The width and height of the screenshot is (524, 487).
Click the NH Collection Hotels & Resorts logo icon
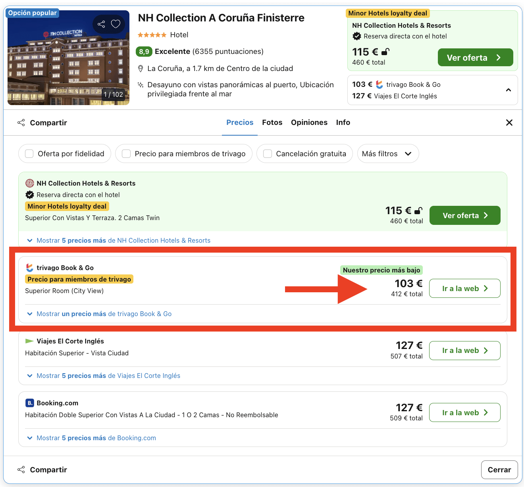click(x=30, y=183)
